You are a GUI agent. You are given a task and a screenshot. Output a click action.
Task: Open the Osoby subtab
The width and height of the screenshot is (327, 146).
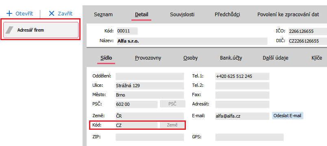[191, 58]
